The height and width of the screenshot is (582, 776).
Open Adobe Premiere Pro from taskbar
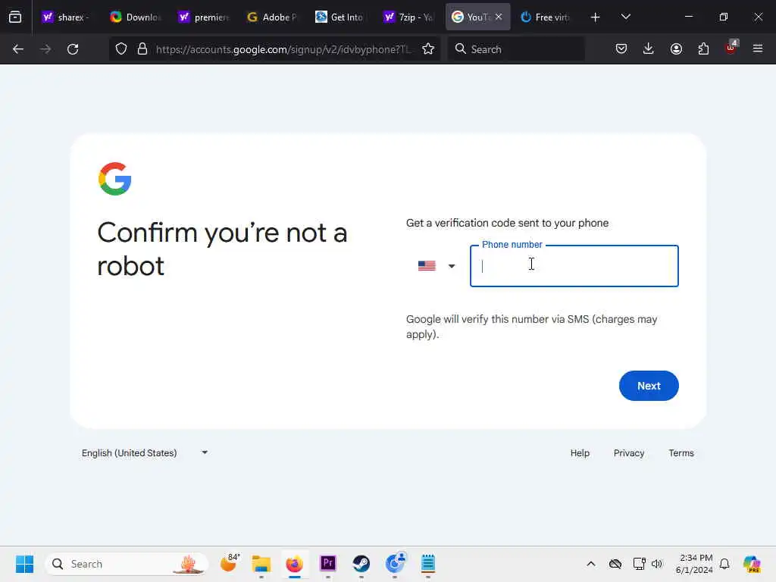[327, 563]
